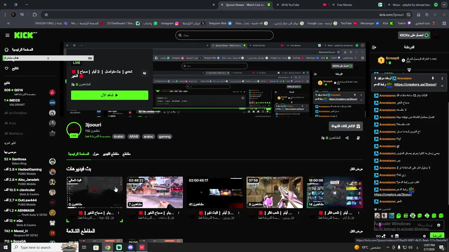Click the gifted subscriptions button
Screen dimensions: 449x252
346,126
